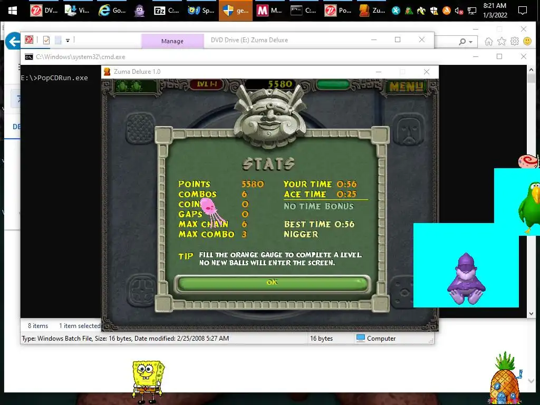Click the SpongeBob desktop character
The height and width of the screenshot is (405, 540).
click(148, 382)
